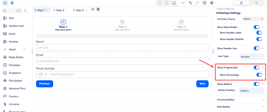
Task: Click the blue Next button
Action: (x=202, y=84)
